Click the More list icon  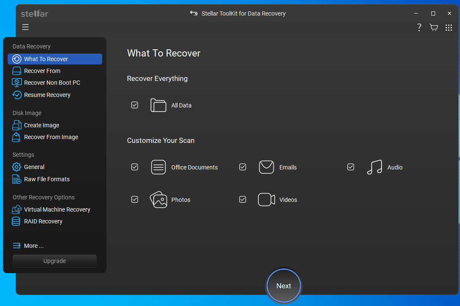pos(17,246)
